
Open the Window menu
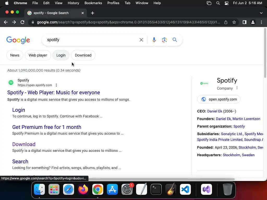tap(142, 3)
